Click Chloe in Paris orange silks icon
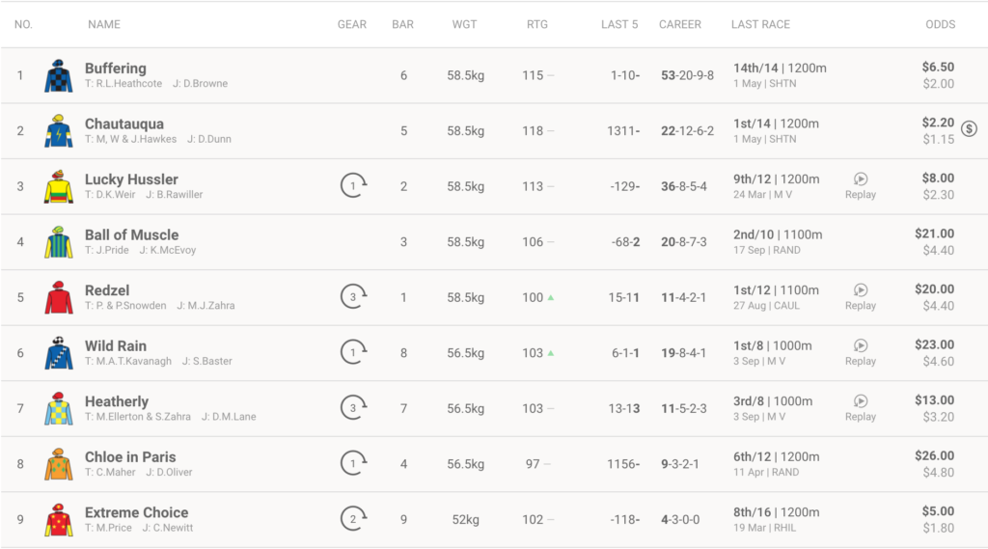 coord(59,464)
